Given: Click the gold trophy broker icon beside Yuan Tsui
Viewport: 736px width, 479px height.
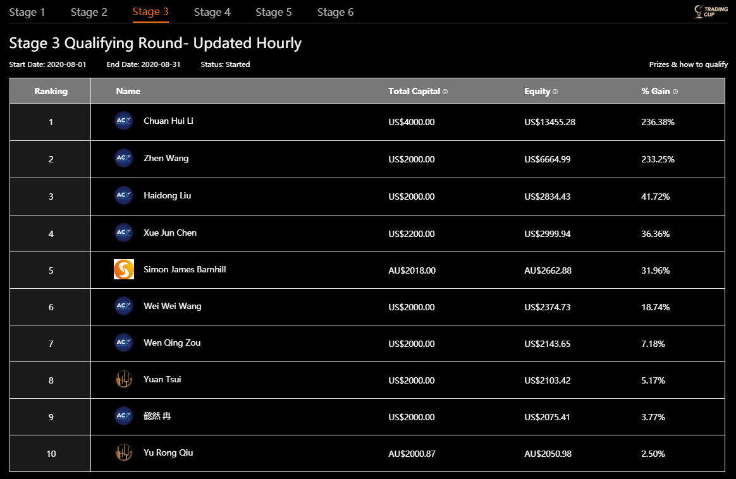Looking at the screenshot, I should (x=123, y=379).
